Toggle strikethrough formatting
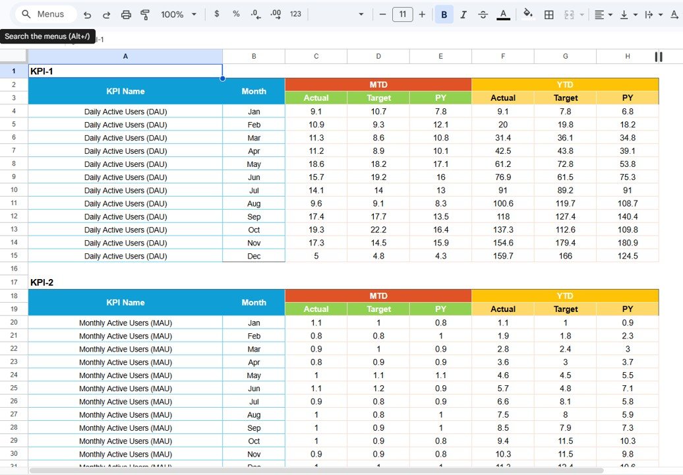Screen dimensions: 683x475 point(483,14)
